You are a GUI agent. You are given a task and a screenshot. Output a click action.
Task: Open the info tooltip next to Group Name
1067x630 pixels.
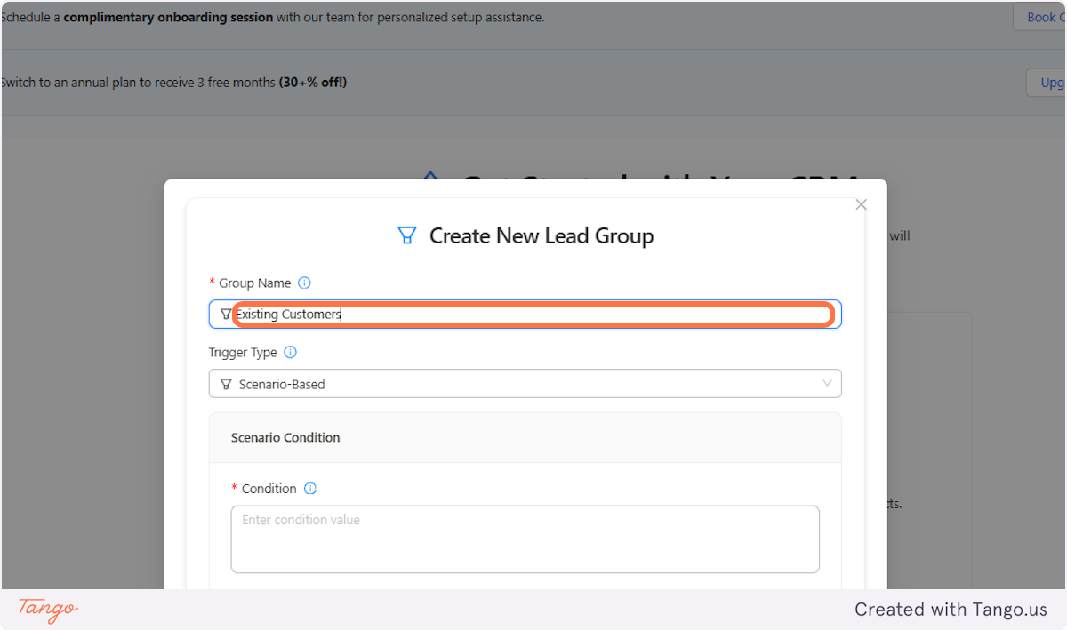tap(304, 282)
